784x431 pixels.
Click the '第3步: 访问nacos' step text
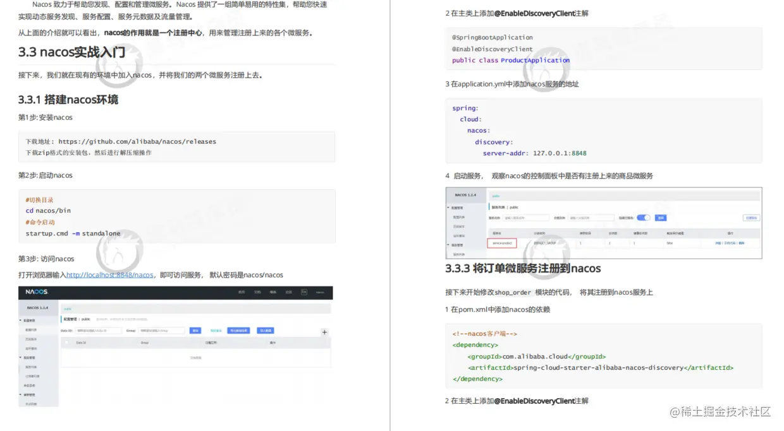pos(46,259)
